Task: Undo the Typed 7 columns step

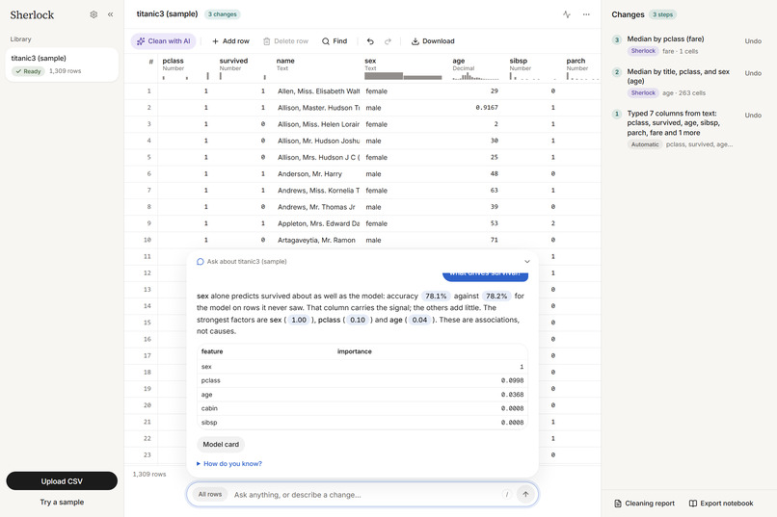Action: 753,115
